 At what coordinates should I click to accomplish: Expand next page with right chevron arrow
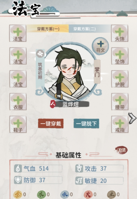(132, 118)
